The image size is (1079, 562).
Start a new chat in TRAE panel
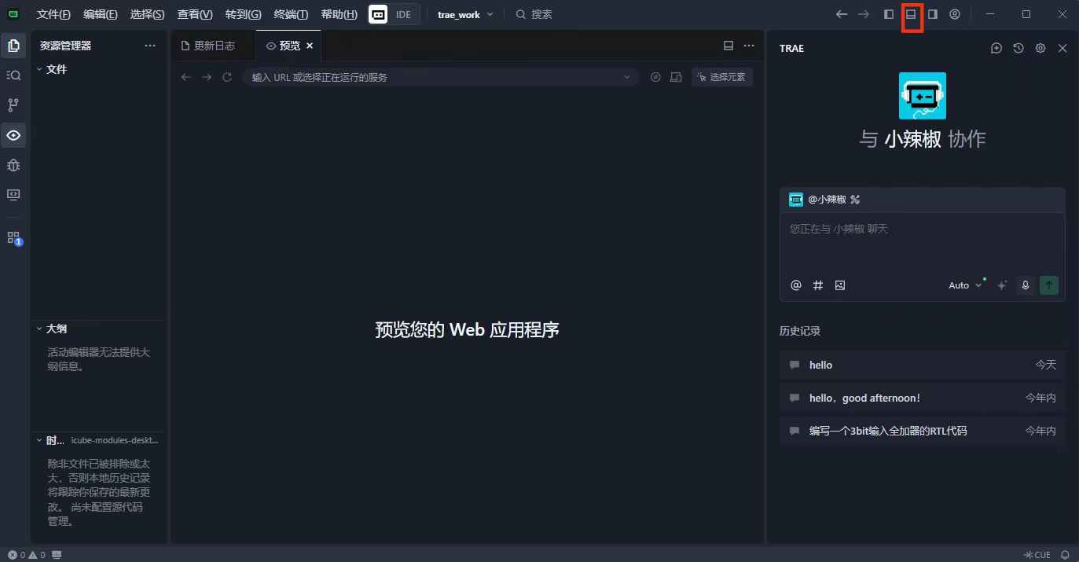pyautogui.click(x=996, y=48)
